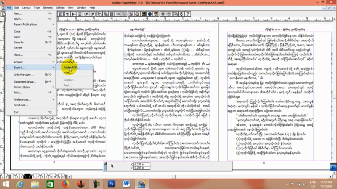This screenshot has width=337, height=189.
Task: Select Save As... in the File menu
Action: (31, 42)
